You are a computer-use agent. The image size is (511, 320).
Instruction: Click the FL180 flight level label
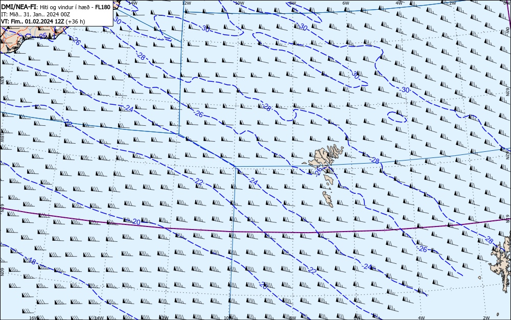[x=103, y=7]
